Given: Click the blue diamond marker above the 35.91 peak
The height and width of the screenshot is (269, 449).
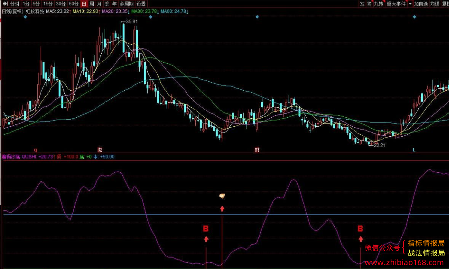Looking at the screenshot, I should click(150, 17).
